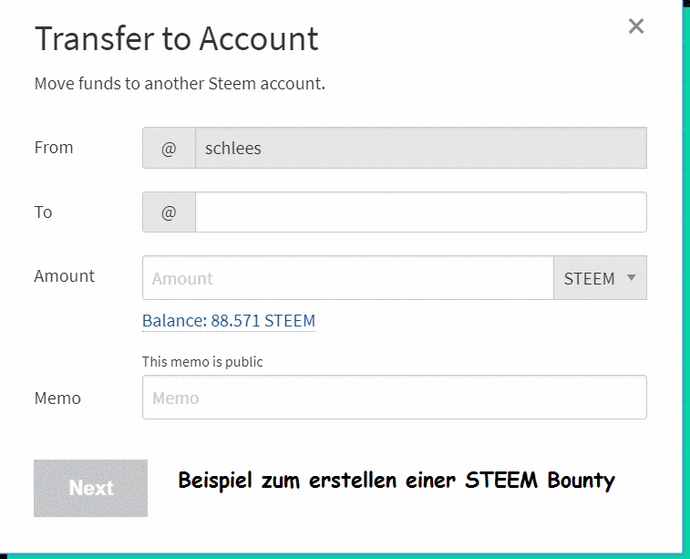This screenshot has width=690, height=559.
Task: Click the This memo is public note
Action: click(x=202, y=362)
